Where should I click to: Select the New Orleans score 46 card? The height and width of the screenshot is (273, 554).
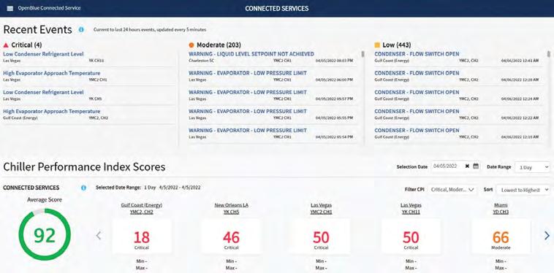coord(231,237)
